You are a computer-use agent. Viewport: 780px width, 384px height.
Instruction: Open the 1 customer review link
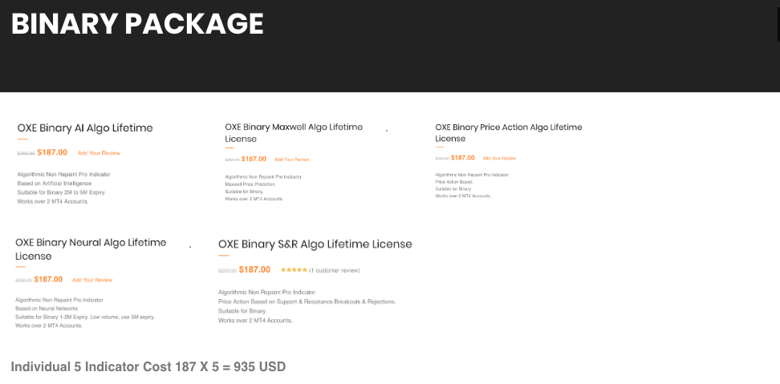[x=335, y=270]
